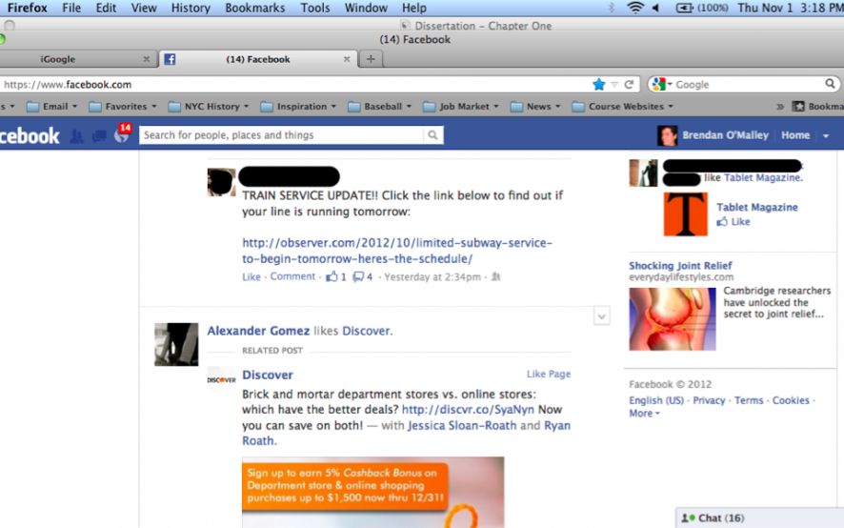This screenshot has height=528, width=844.
Task: Click the thumbs-up count on train post
Action: (336, 277)
